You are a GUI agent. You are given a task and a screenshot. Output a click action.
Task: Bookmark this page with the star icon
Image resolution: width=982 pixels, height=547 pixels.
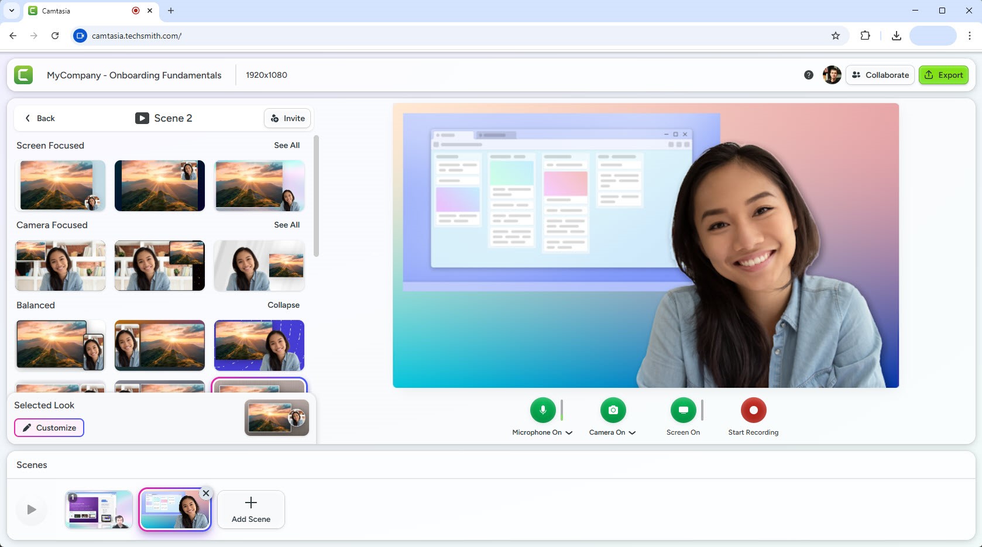click(x=835, y=36)
